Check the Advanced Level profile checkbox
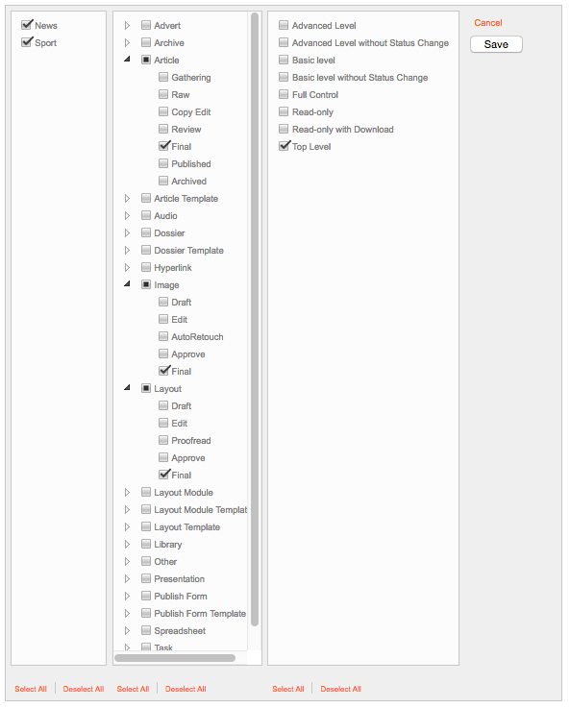Viewport: 570px width, 708px height. point(284,25)
